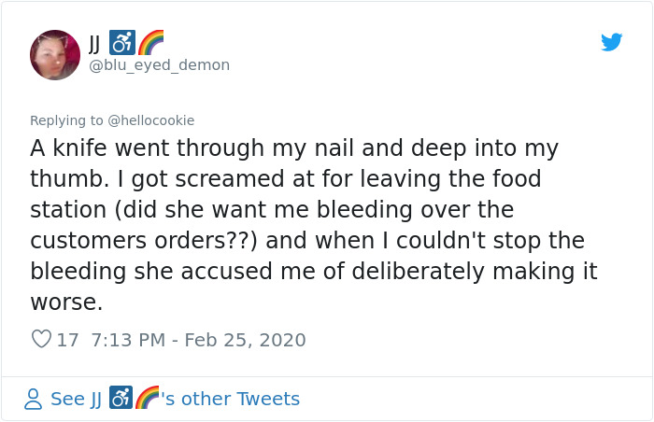654x422 pixels.
Task: Click the 7:13 PM time of the tweet
Action: coord(130,340)
